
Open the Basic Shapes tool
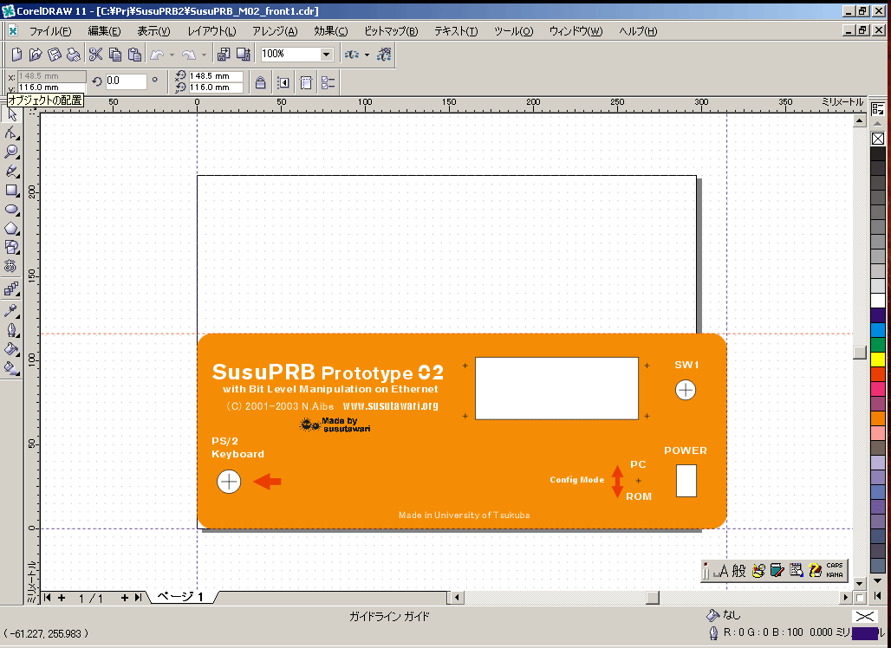point(11,247)
